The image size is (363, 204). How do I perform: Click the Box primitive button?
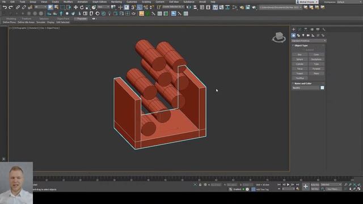(x=300, y=54)
